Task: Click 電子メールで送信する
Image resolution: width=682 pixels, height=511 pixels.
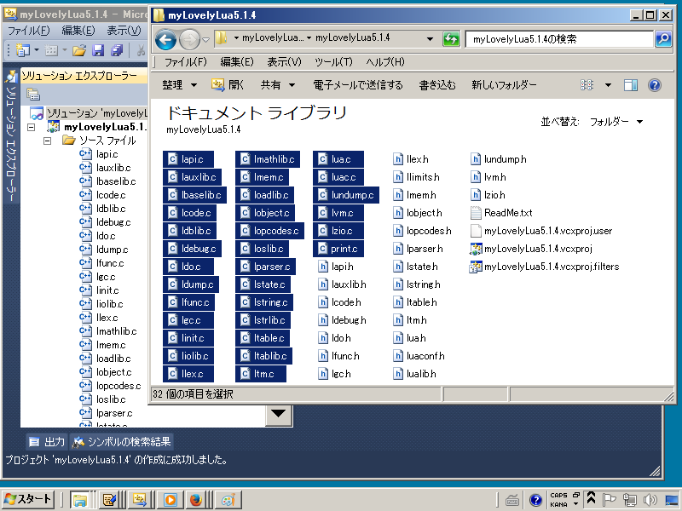Action: [x=358, y=85]
